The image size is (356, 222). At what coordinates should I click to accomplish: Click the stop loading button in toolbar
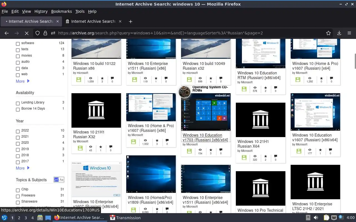pos(27,33)
